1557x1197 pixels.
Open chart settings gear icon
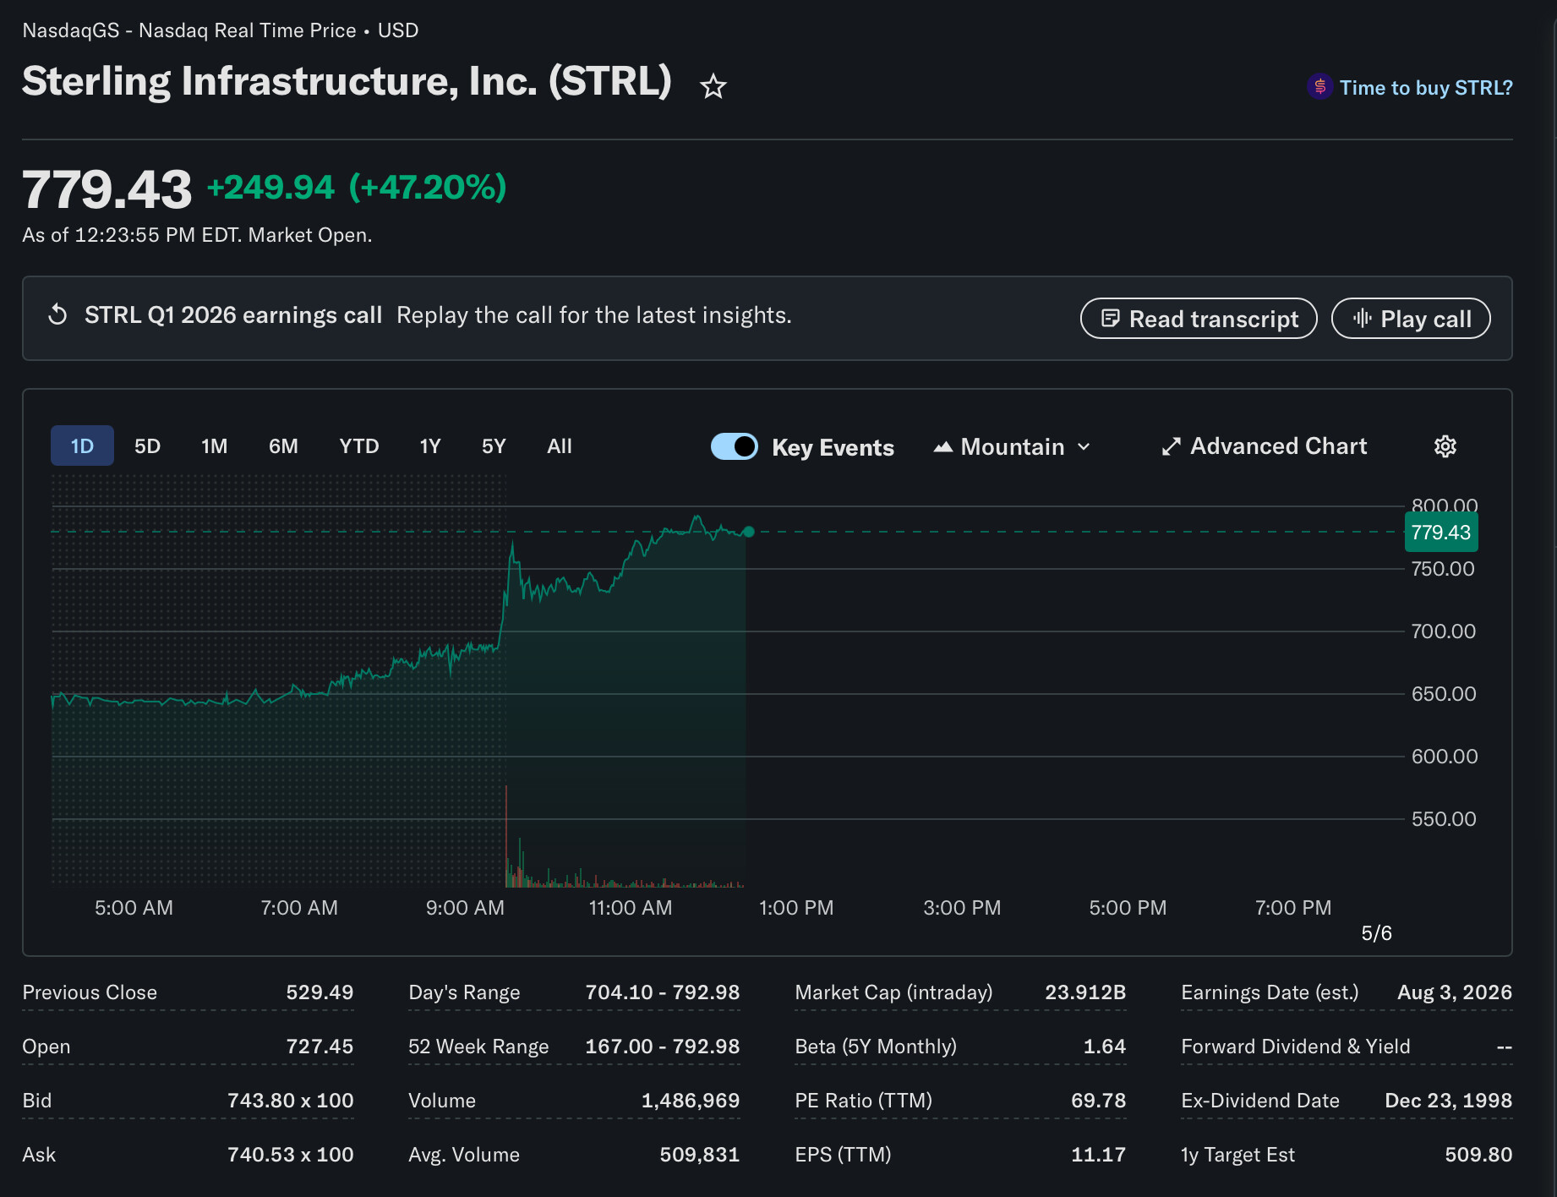(1445, 446)
